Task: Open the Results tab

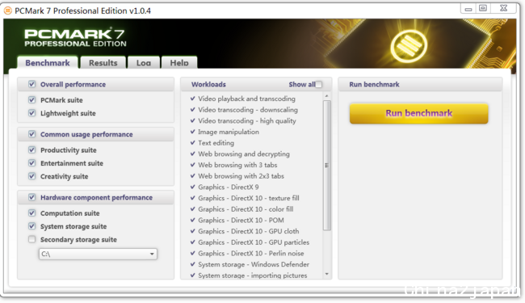Action: pos(103,62)
